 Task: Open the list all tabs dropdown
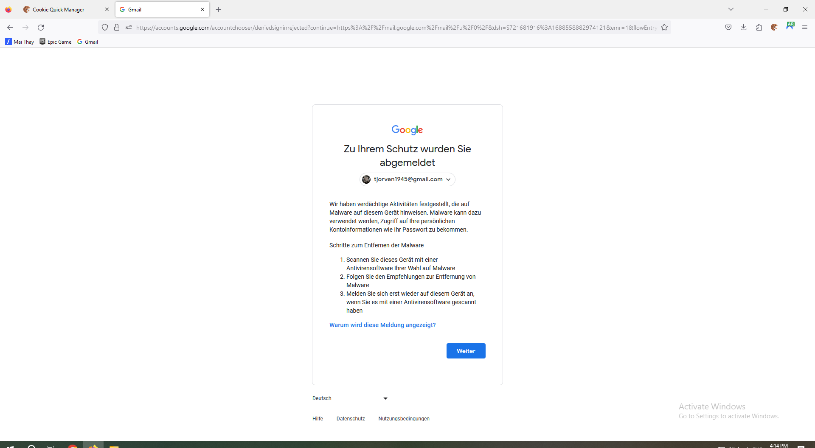pyautogui.click(x=731, y=9)
